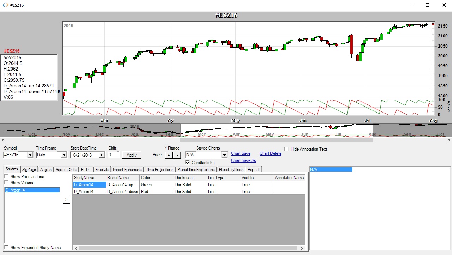
Task: Click the Y Range plus button
Action: point(169,155)
